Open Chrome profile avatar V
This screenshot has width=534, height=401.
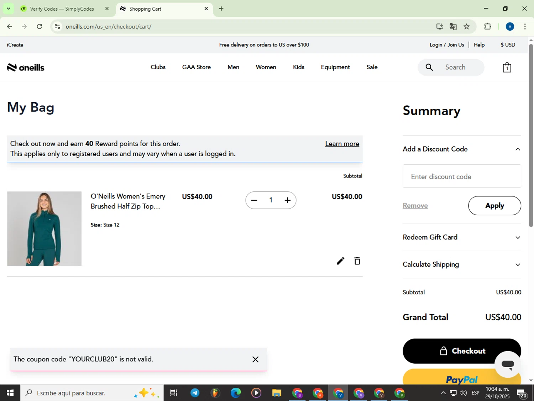coord(510,26)
